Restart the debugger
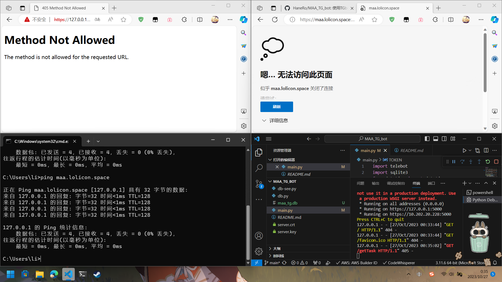The height and width of the screenshot is (282, 502). tap(488, 162)
